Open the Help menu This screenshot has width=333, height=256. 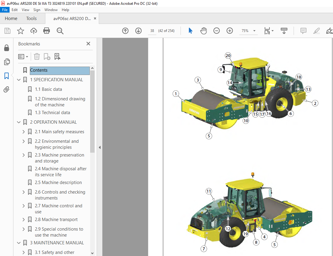pyautogui.click(x=65, y=10)
